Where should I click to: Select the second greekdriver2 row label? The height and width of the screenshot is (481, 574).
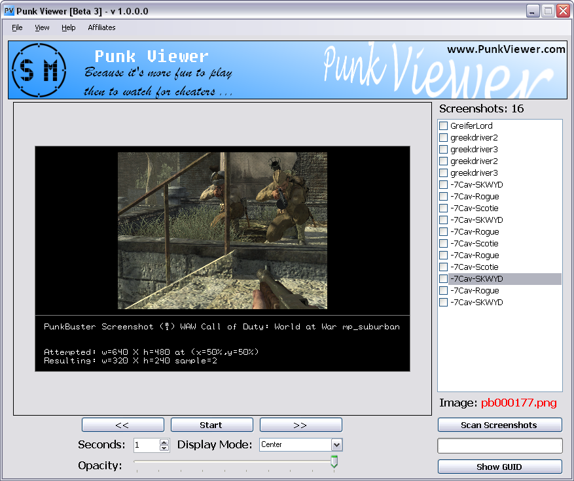pyautogui.click(x=474, y=161)
